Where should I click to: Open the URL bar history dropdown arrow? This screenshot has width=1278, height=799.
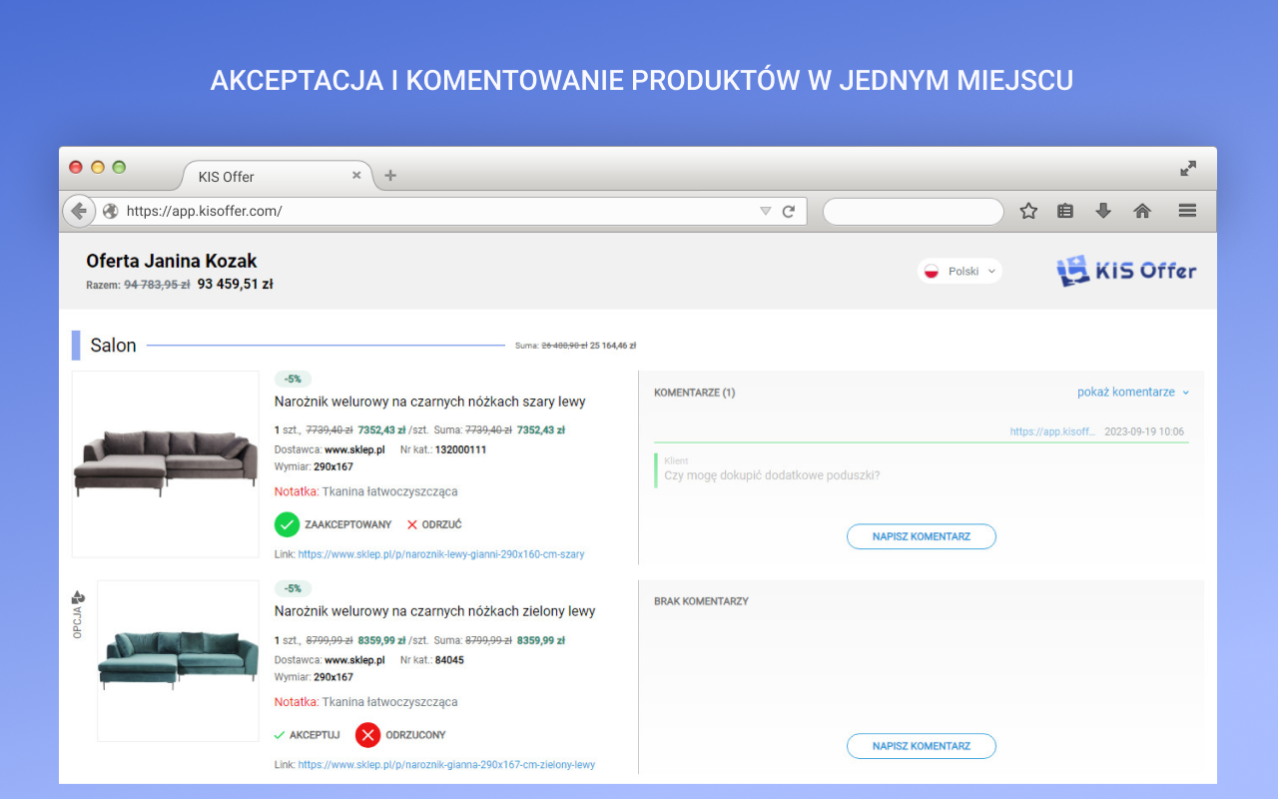click(x=765, y=211)
